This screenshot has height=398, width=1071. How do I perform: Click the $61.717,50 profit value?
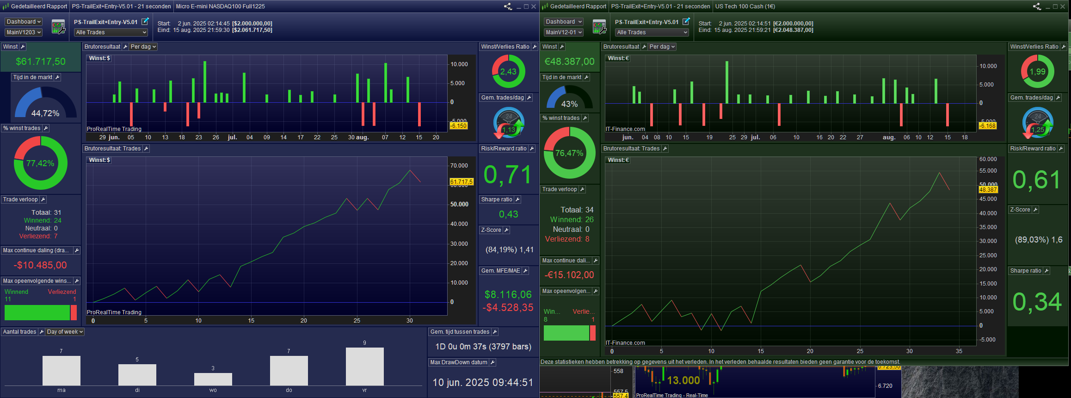tap(41, 62)
